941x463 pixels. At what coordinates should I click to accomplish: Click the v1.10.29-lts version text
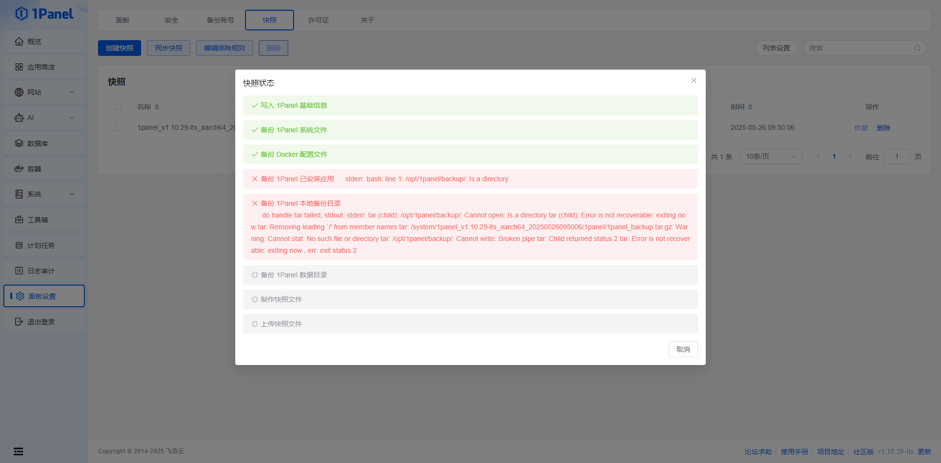pos(895,452)
